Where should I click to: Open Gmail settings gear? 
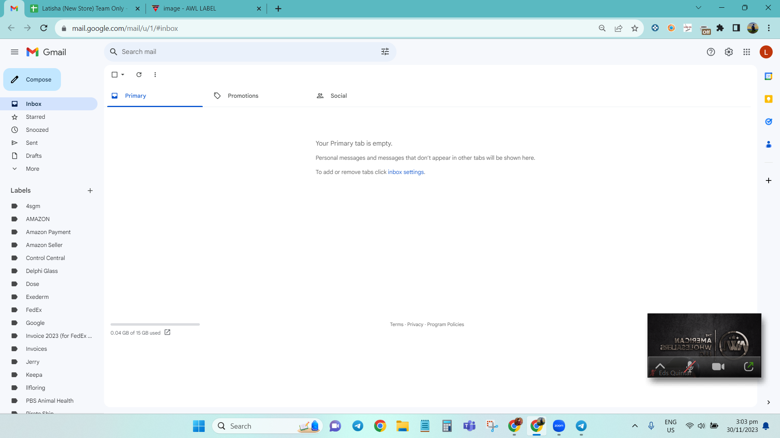point(728,52)
